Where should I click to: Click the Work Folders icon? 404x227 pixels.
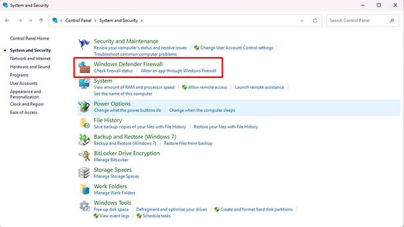click(x=85, y=189)
